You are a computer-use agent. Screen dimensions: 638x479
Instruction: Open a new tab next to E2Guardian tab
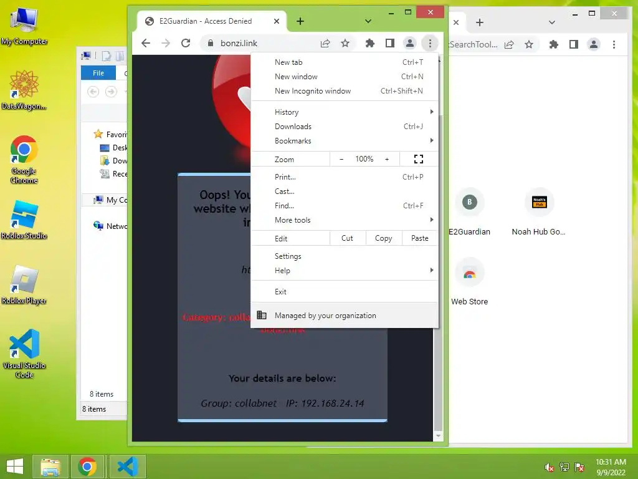coord(300,21)
